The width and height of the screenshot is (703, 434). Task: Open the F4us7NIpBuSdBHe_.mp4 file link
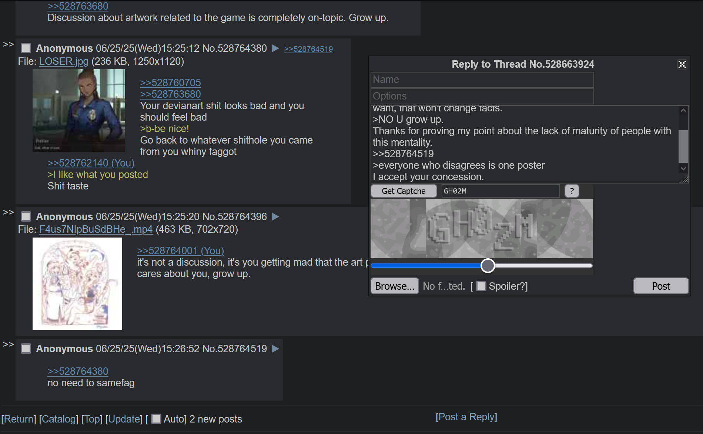(96, 229)
